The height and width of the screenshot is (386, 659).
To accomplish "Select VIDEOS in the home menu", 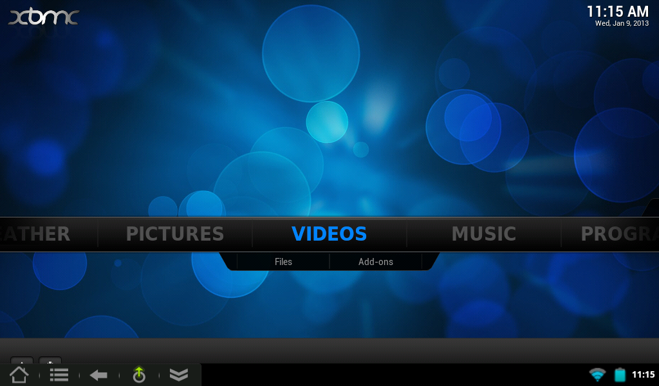I will coord(329,234).
